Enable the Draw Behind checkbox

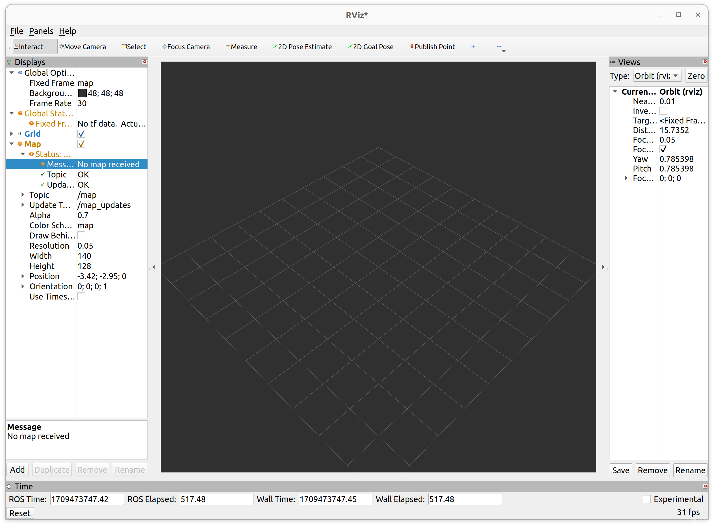click(x=81, y=235)
